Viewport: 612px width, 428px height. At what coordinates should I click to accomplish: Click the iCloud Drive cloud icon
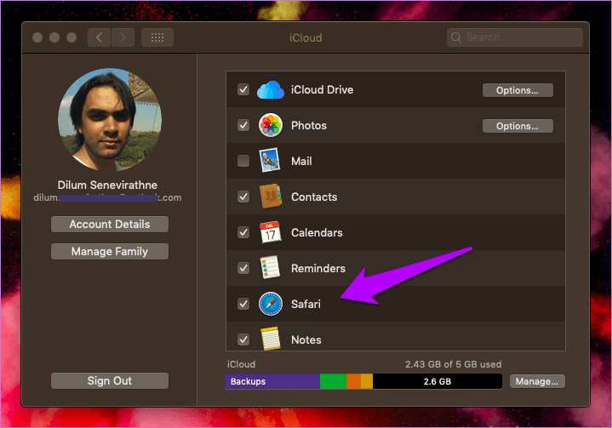pos(271,89)
